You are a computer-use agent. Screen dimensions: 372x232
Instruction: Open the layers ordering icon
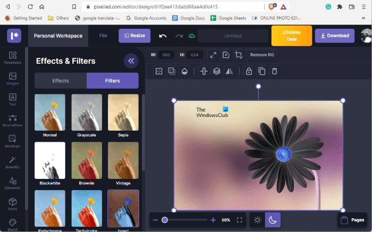tap(216, 71)
